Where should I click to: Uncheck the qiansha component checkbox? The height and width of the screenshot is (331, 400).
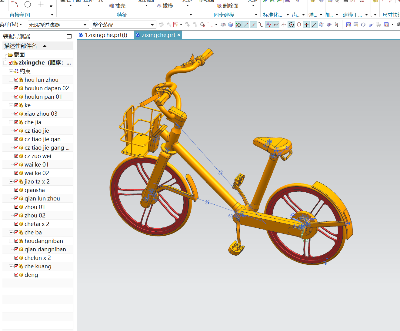click(16, 190)
